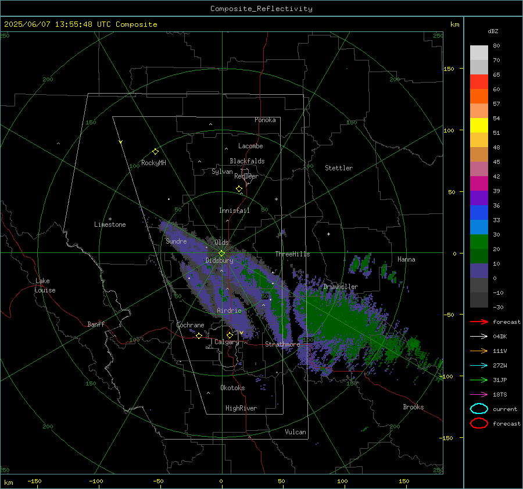The width and height of the screenshot is (523, 489).
Task: Click the yellow diamond marker below RedDeer
Action: tap(239, 189)
